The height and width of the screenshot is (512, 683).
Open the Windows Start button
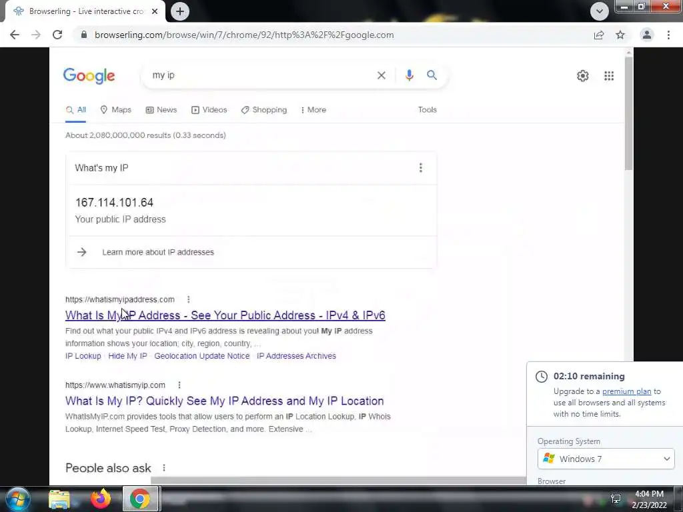click(17, 499)
